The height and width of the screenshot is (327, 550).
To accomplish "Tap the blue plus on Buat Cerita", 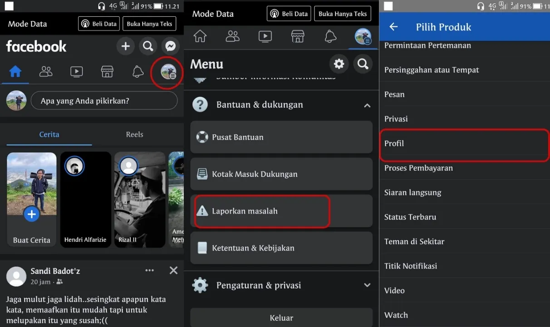I will tap(31, 214).
